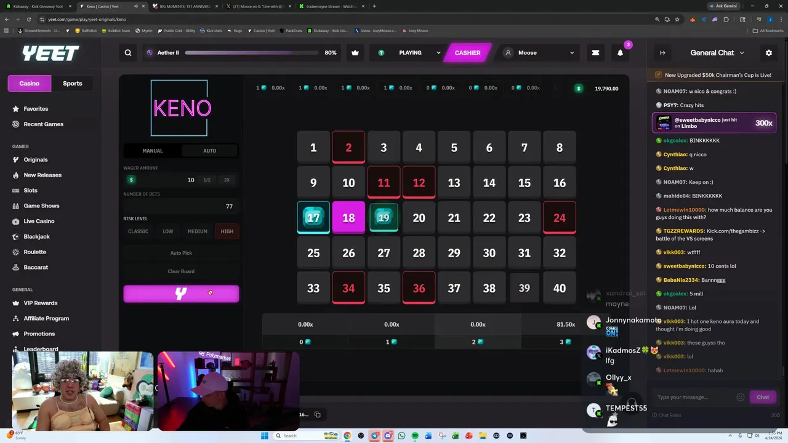Viewport: 788px width, 443px height.
Task: Click the Aether II level progress bar
Action: click(x=251, y=53)
